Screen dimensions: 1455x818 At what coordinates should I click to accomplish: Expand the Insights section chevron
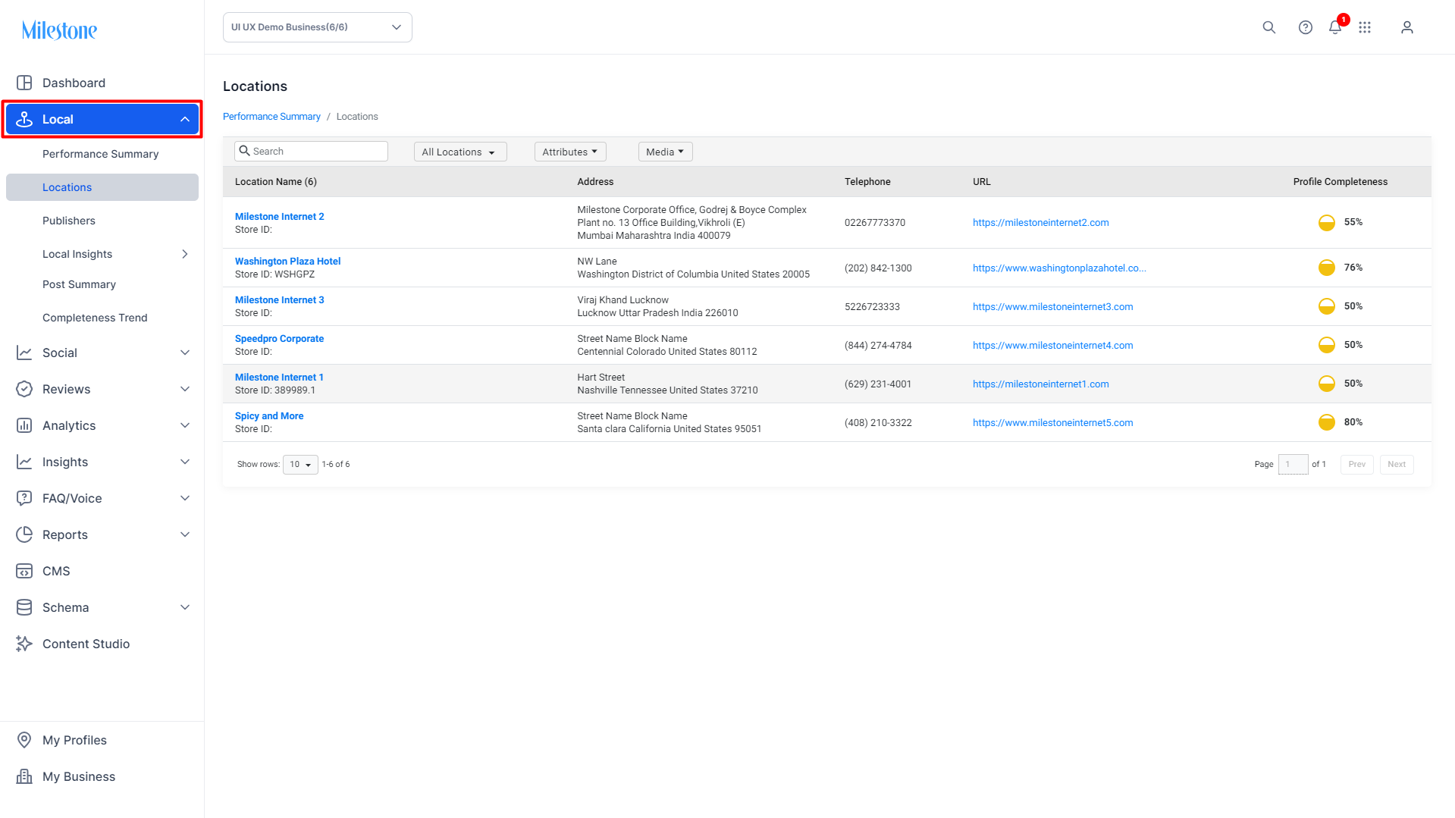[185, 462]
